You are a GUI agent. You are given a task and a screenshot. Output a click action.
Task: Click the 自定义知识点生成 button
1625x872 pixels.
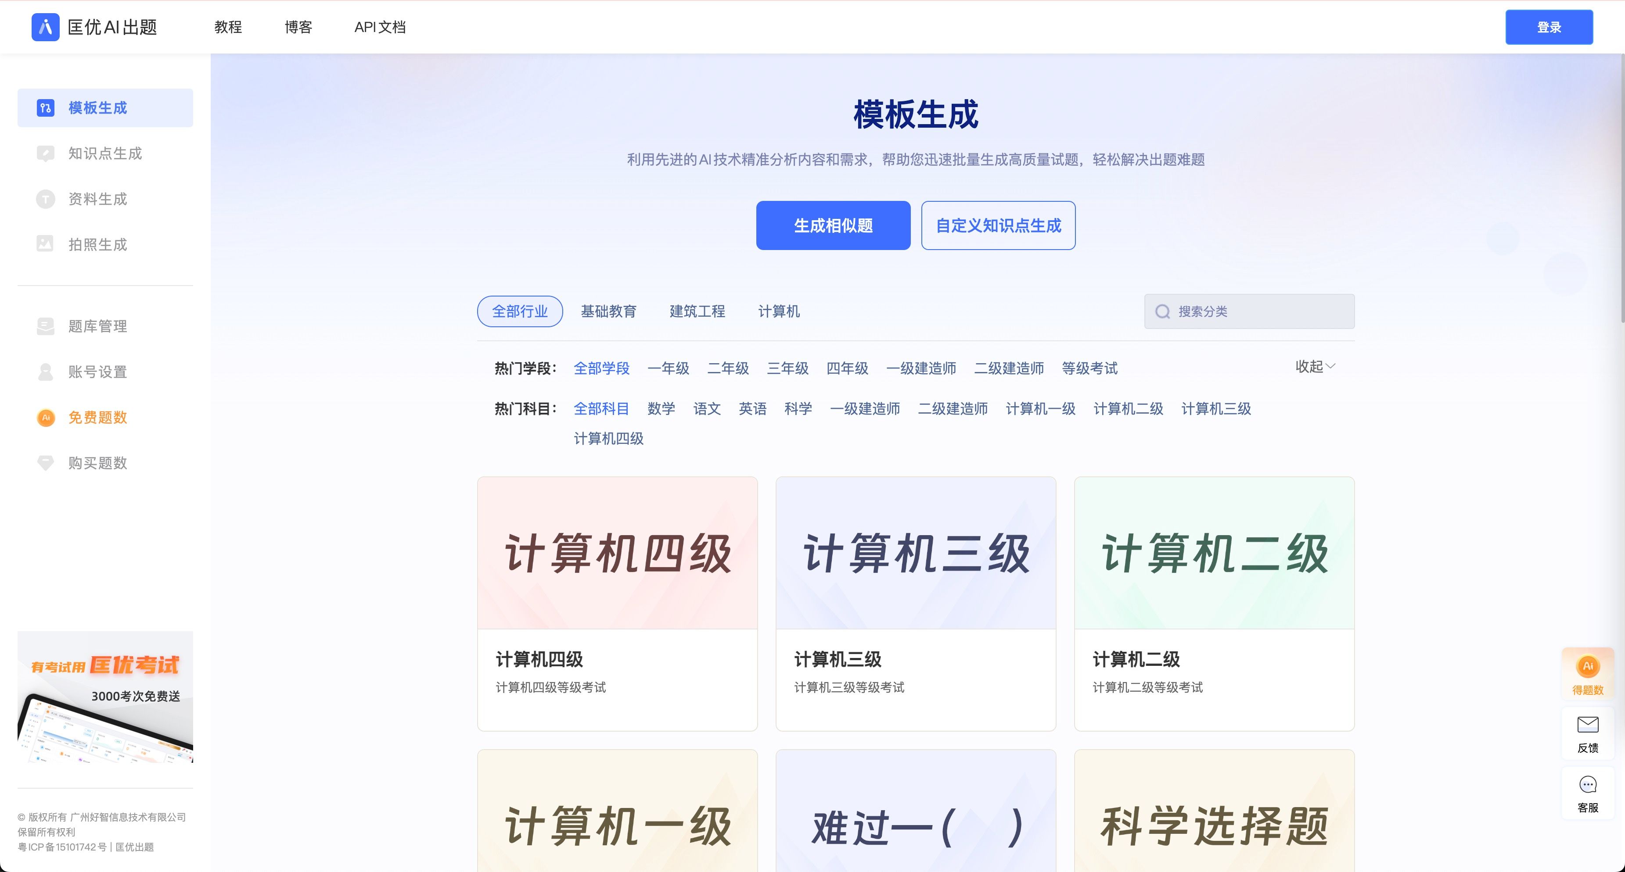tap(999, 225)
